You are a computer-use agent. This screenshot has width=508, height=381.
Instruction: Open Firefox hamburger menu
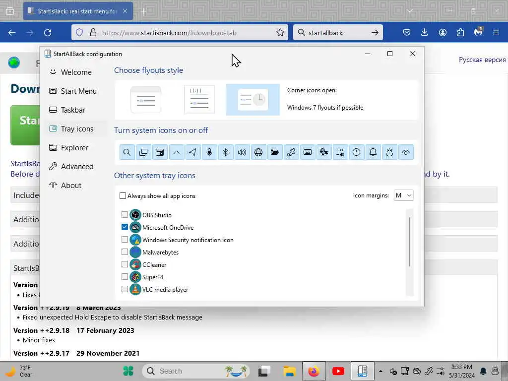coord(496,32)
